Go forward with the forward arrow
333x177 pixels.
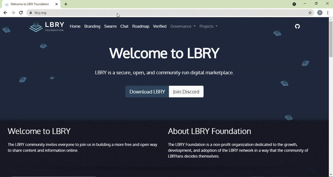coord(13,13)
